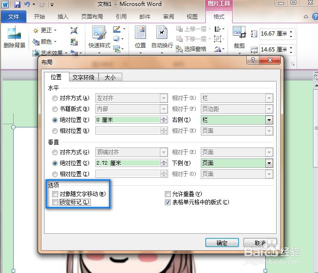The width and height of the screenshot is (318, 273).
Task: Click the Position (位置) icon in ribbon
Action: pos(140,32)
